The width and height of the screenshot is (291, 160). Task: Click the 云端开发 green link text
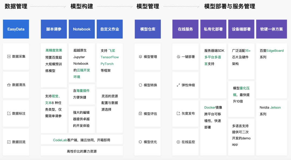tap(83, 70)
